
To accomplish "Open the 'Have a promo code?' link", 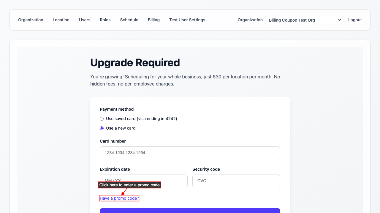I will pyautogui.click(x=119, y=198).
